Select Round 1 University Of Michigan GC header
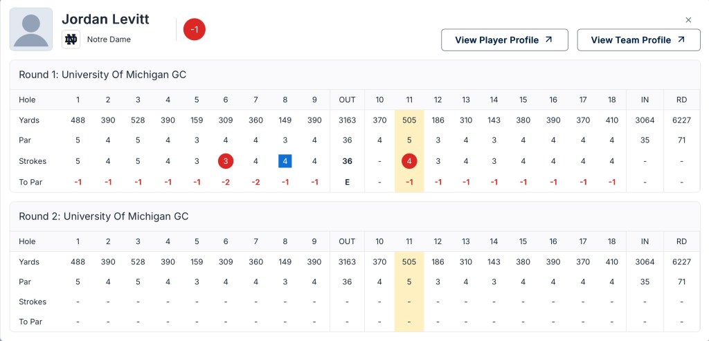The image size is (709, 341). pyautogui.click(x=102, y=75)
